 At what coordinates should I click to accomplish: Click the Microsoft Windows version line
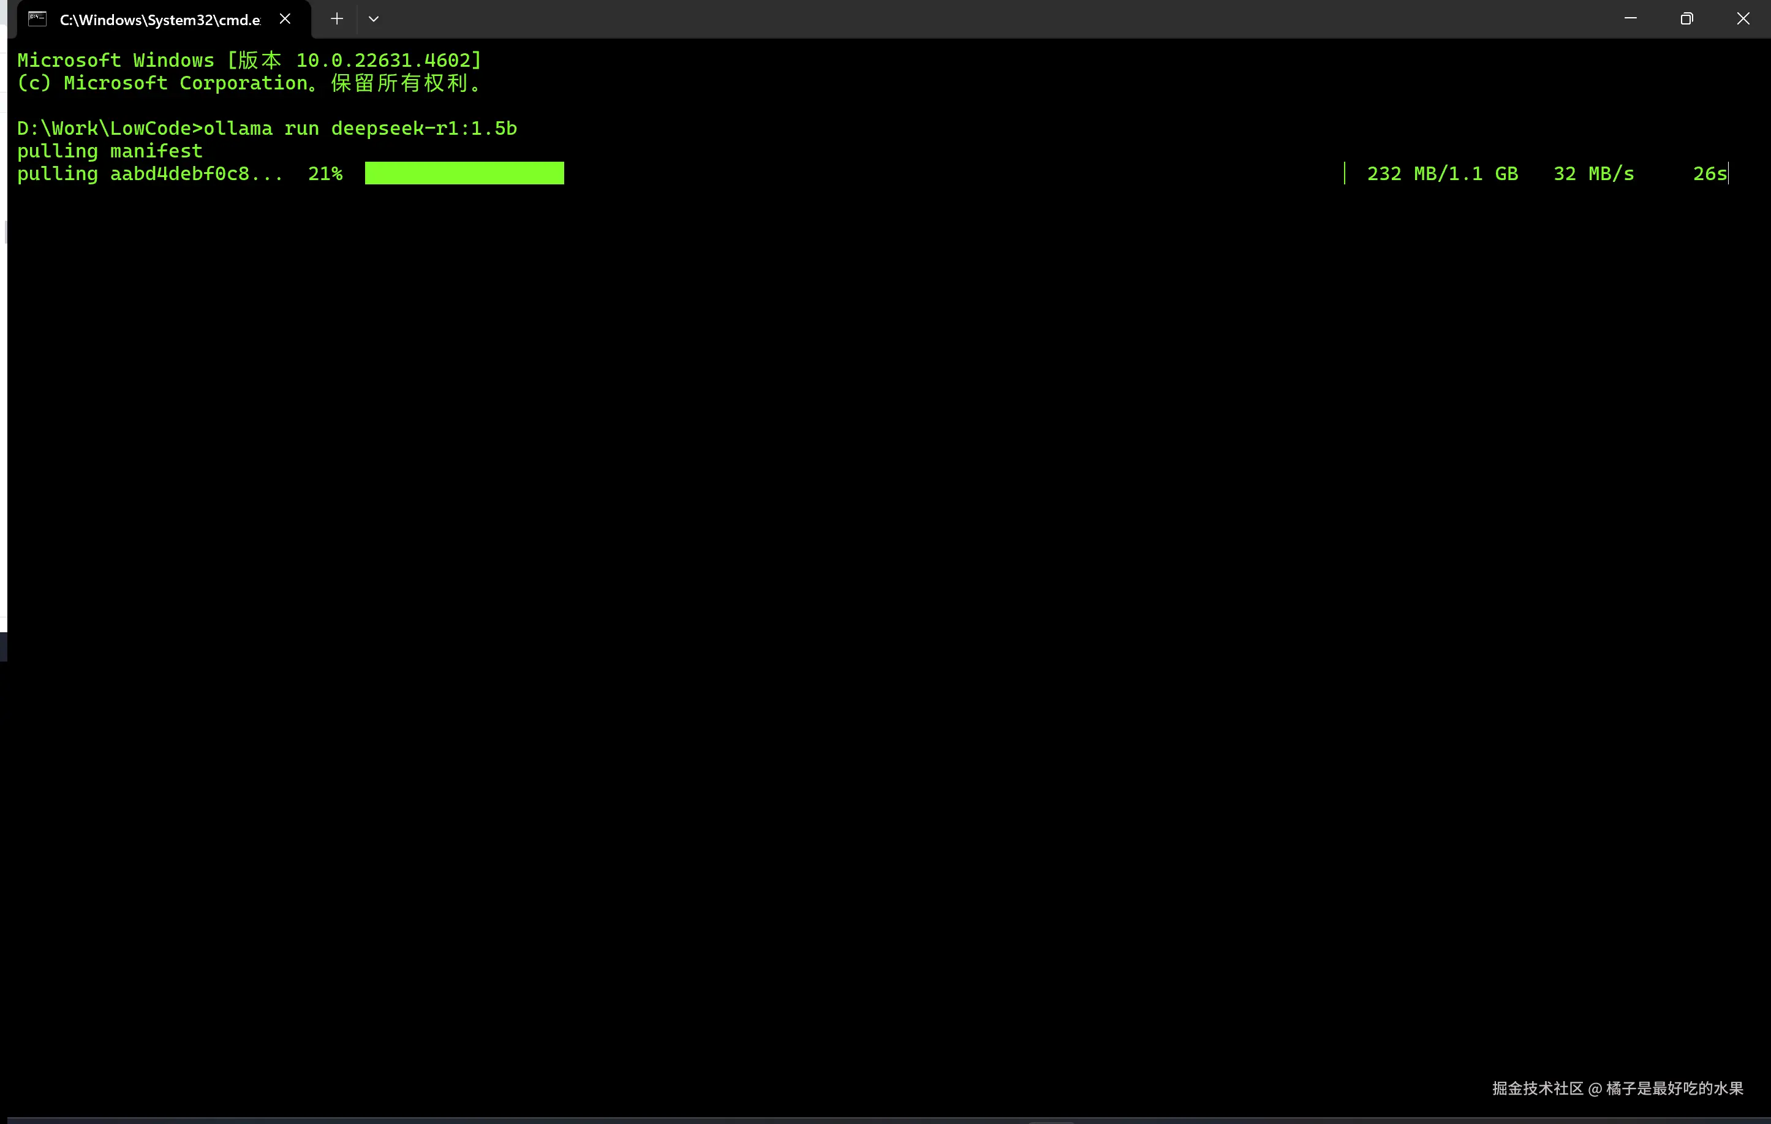click(x=249, y=60)
